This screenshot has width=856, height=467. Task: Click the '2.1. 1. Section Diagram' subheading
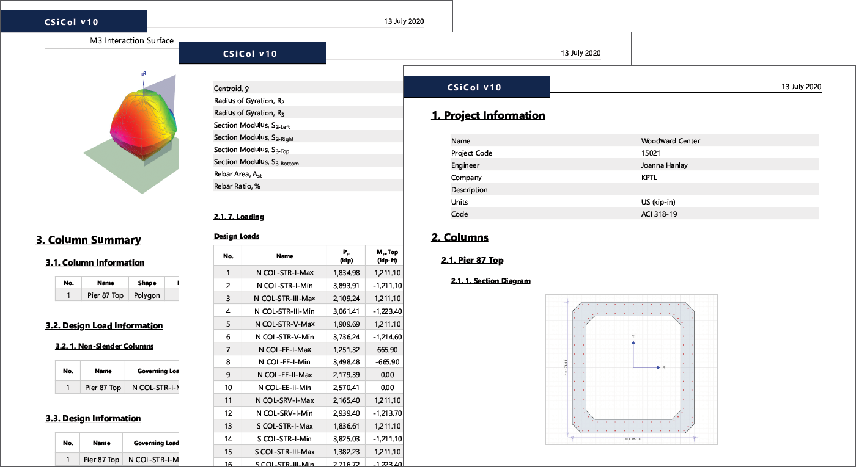click(x=490, y=281)
